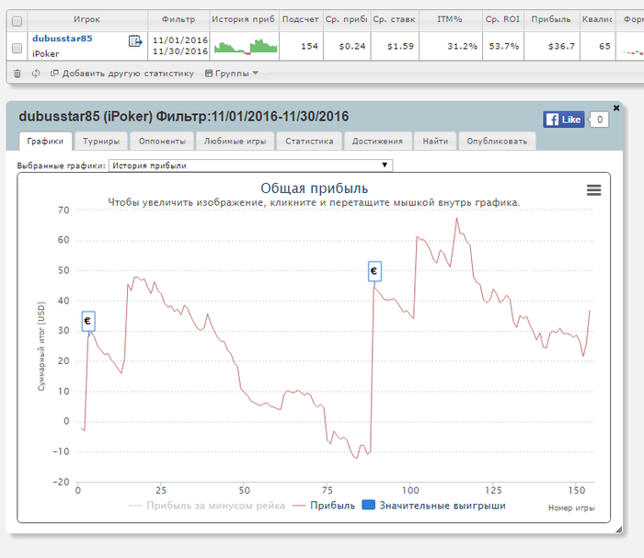The image size is (644, 558).
Task: Sort by the 'Прибыль' column header
Action: (x=551, y=19)
